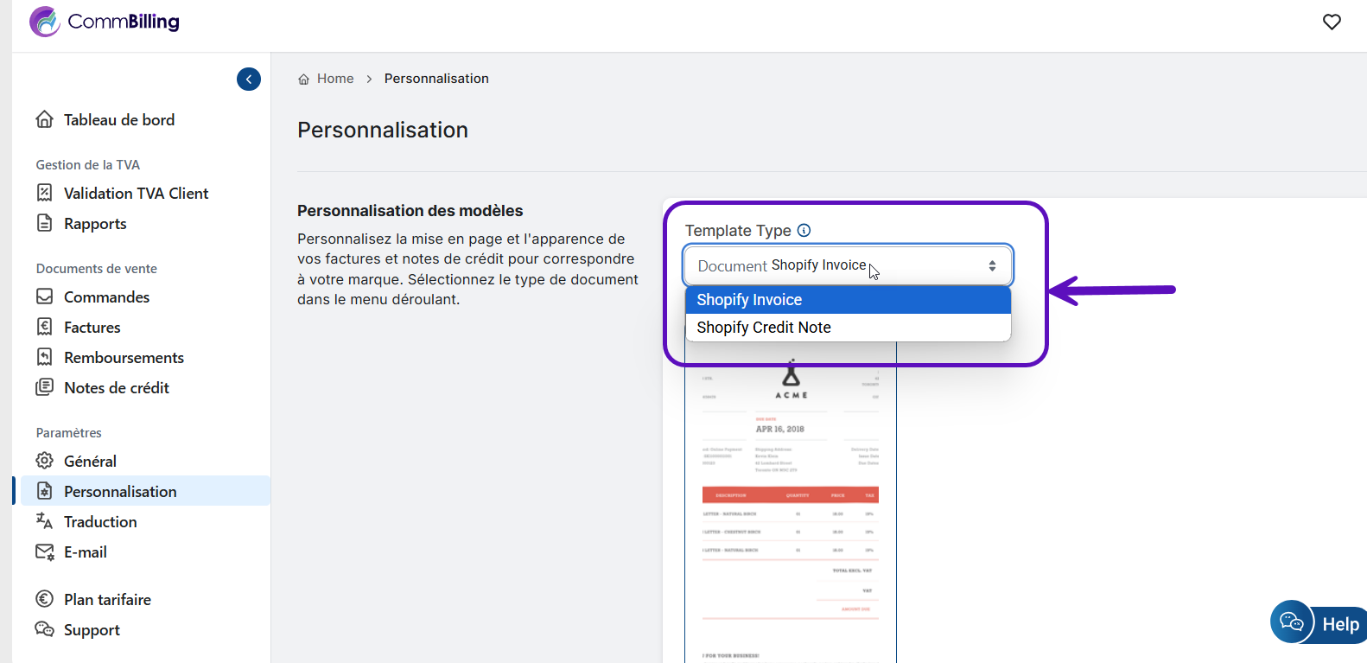Click the CommBilling brand name

tap(124, 22)
